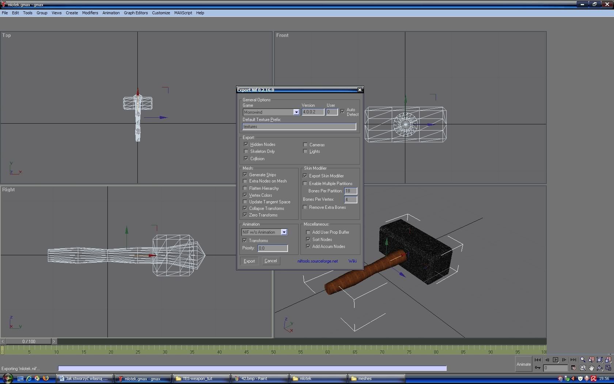Click the Cancel button
Image resolution: width=614 pixels, height=384 pixels.
click(x=271, y=261)
